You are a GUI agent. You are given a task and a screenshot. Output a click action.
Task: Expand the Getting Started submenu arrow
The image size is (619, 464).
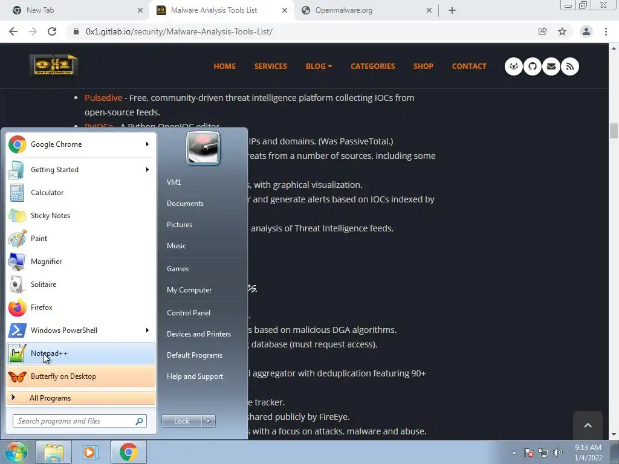tap(147, 170)
